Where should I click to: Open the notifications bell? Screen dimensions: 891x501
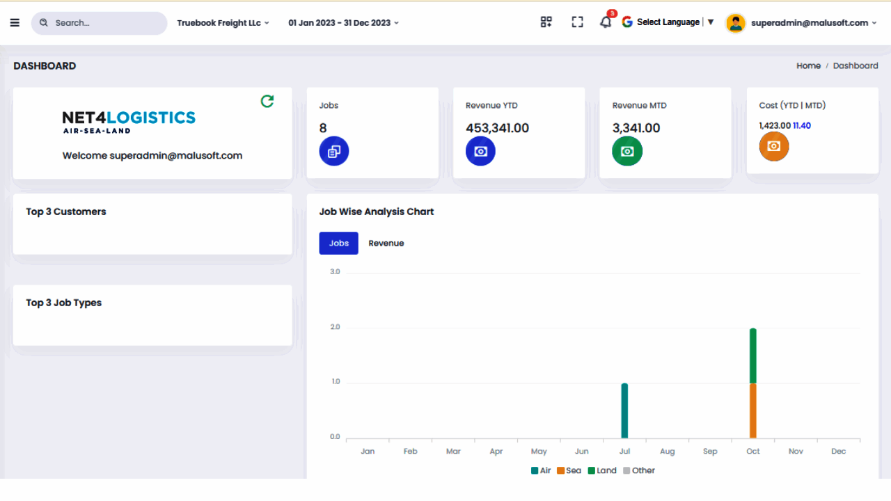point(606,22)
